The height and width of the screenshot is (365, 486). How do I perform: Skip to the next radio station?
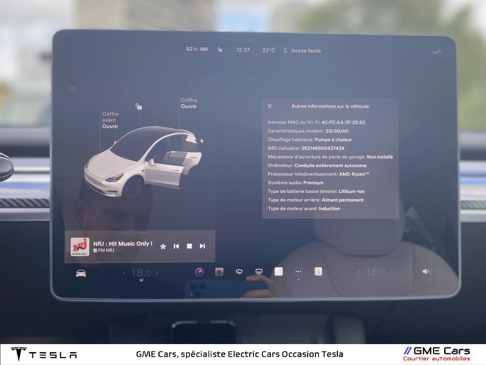(202, 246)
